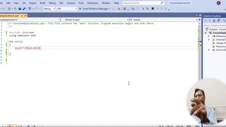This screenshot has height=127, width=226.
Task: Click Switch Views icon in Solution Explorer
Action: [x=218, y=21]
